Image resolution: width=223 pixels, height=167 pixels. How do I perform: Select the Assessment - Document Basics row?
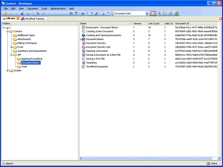pyautogui.click(x=148, y=27)
